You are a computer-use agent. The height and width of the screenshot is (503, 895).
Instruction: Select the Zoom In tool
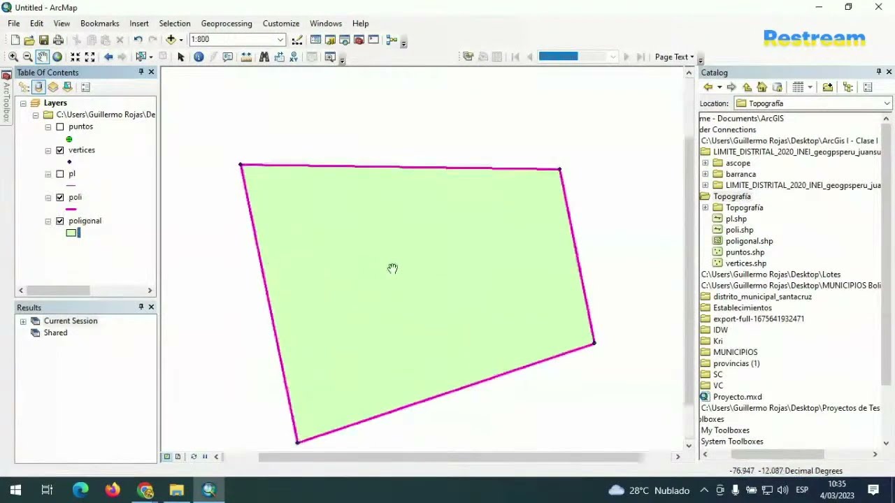(x=13, y=57)
